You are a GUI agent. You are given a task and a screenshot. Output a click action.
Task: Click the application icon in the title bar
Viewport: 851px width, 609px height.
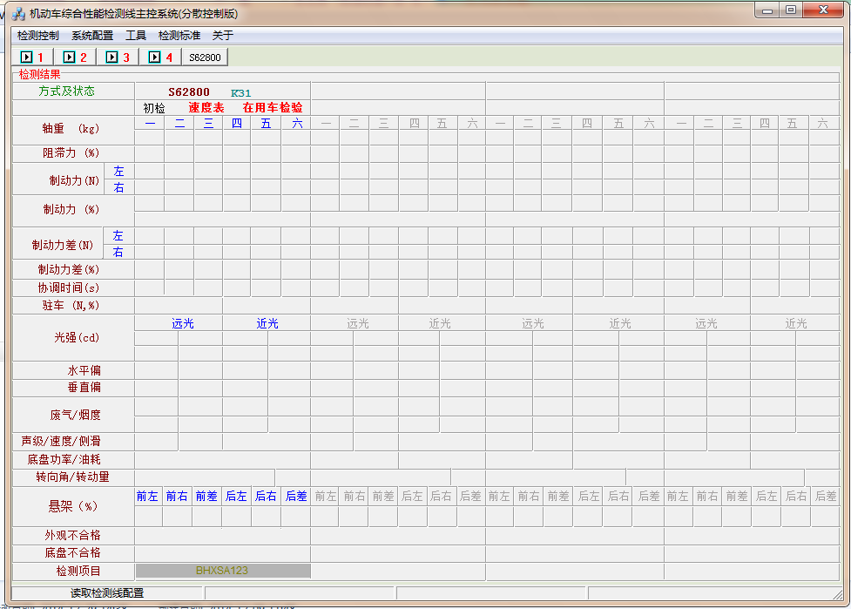(18, 14)
